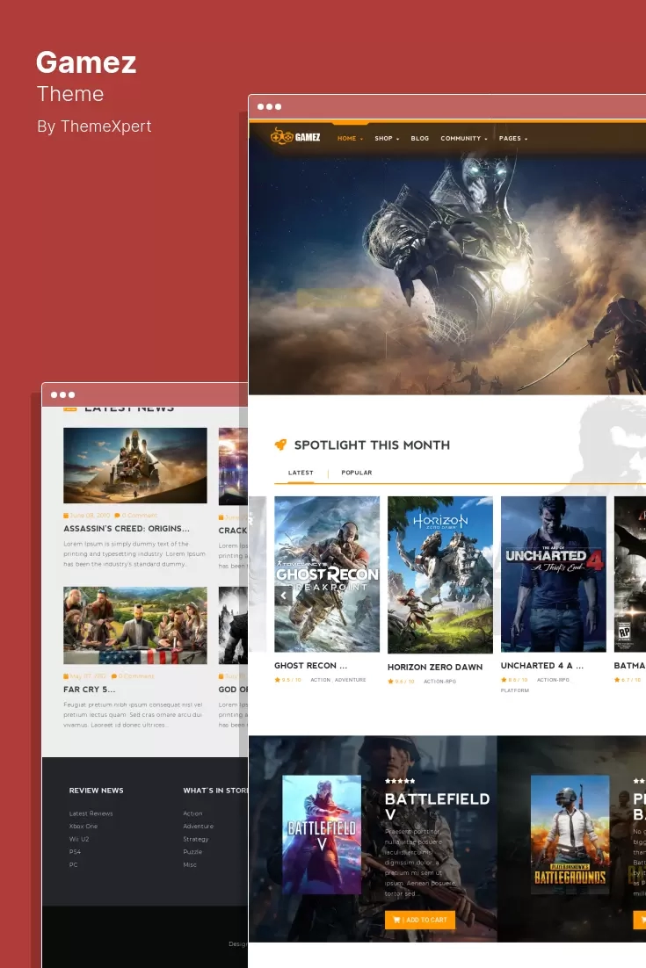Click the star rating under Horizon Zero Dawn
Viewport: 646px width, 968px height.
pos(401,682)
